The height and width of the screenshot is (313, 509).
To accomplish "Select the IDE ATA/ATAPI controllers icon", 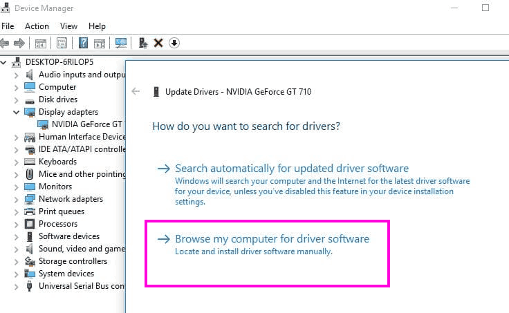I will (30, 149).
